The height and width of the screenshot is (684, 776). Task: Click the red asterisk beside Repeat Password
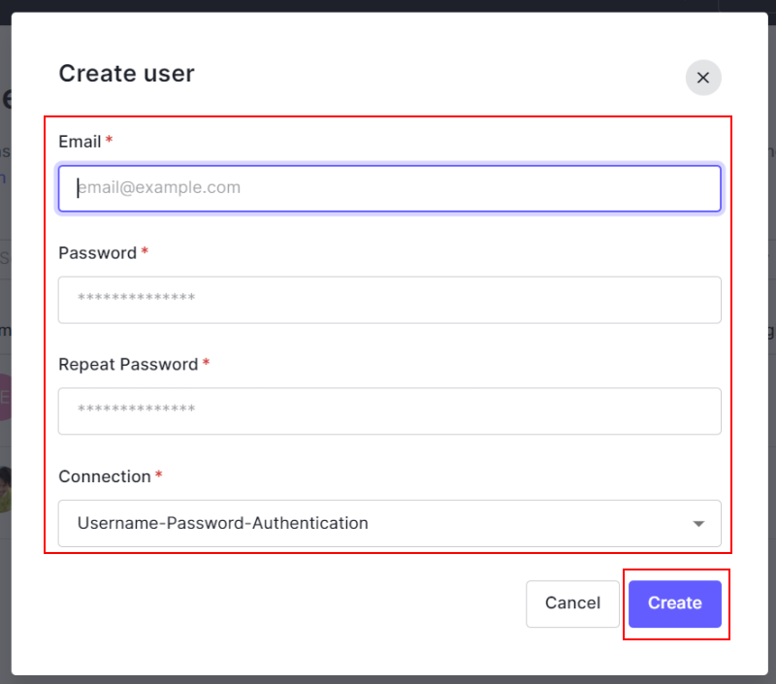(x=206, y=364)
